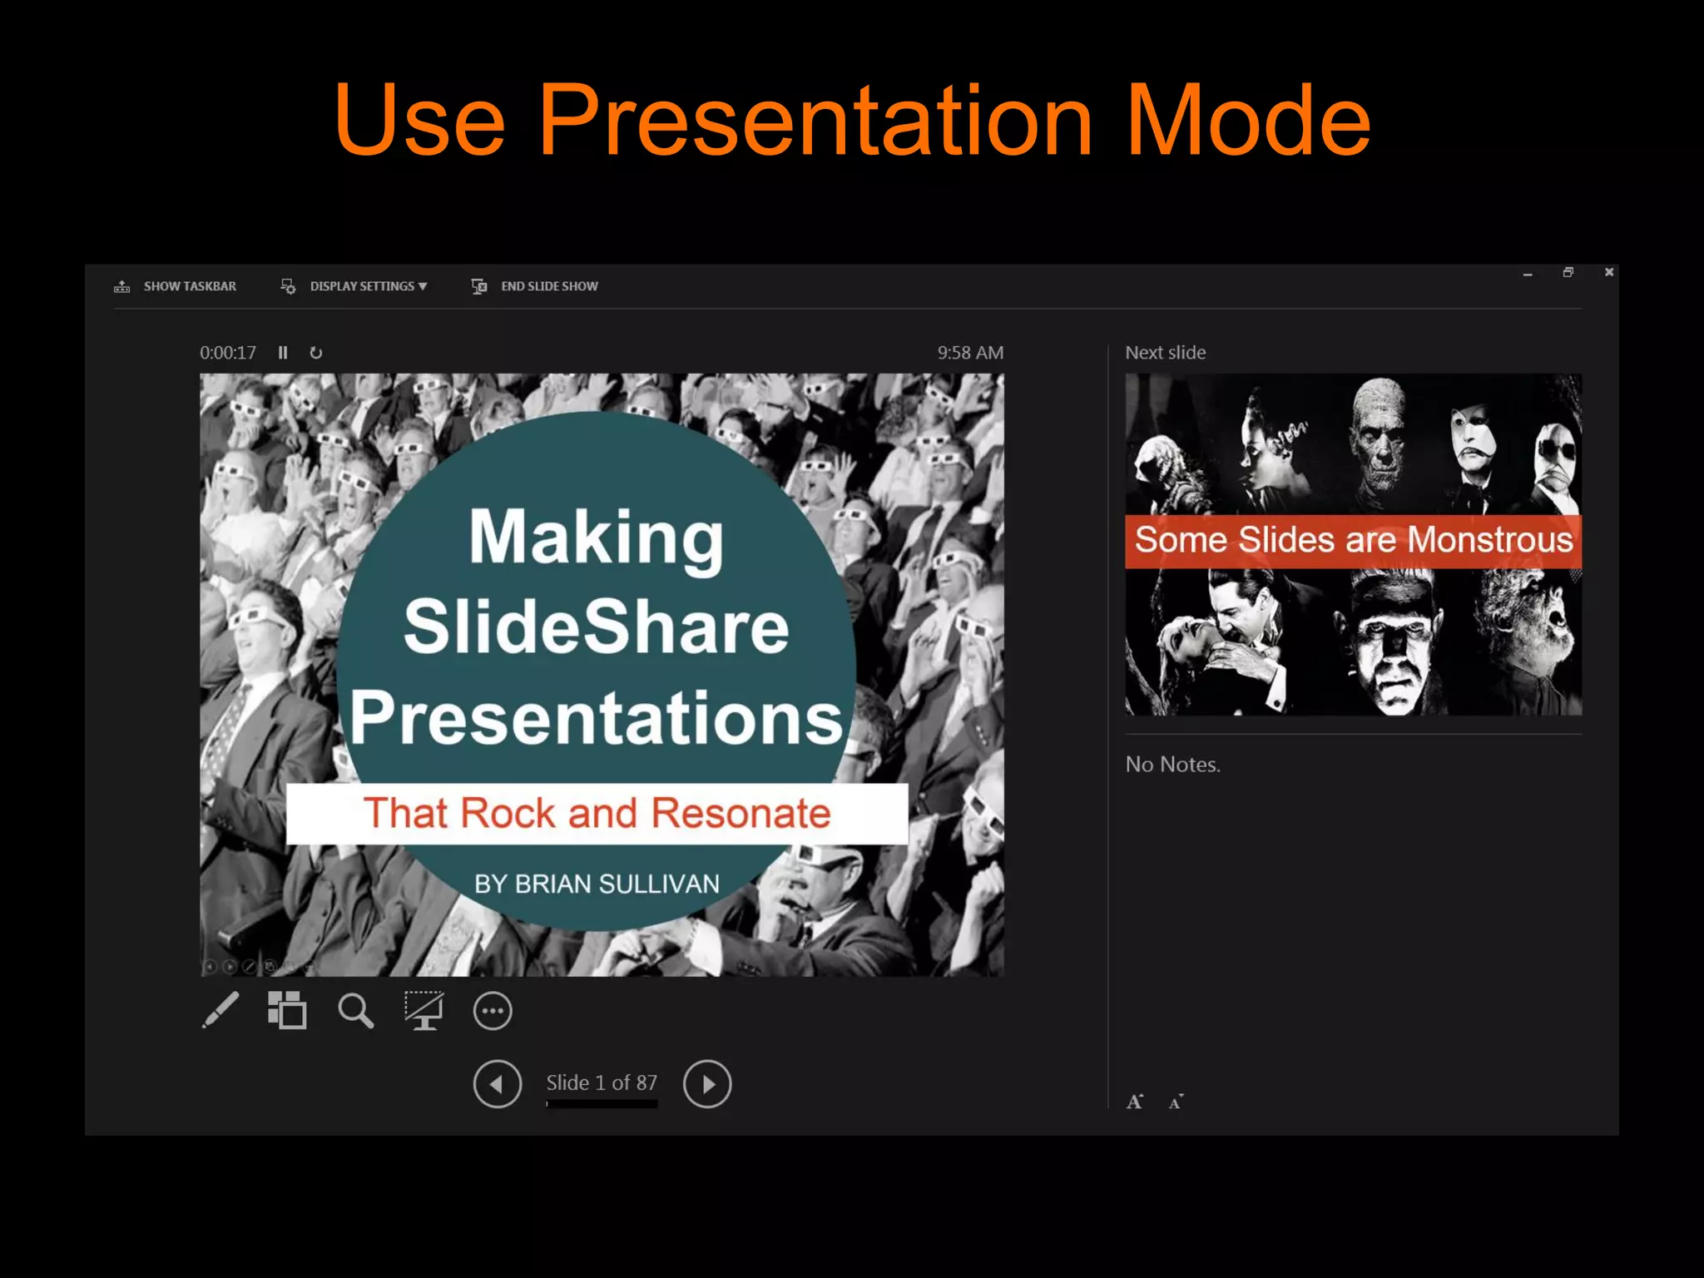Click Show Taskbar
1704x1278 pixels.
point(190,286)
